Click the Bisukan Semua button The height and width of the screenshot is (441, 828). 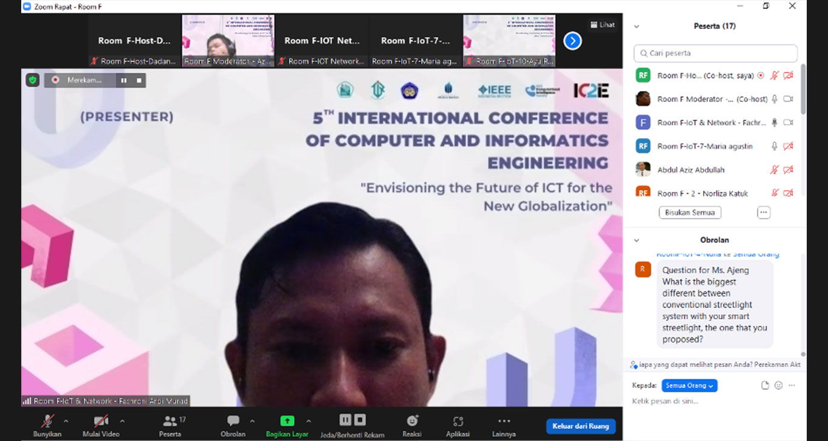[690, 213]
